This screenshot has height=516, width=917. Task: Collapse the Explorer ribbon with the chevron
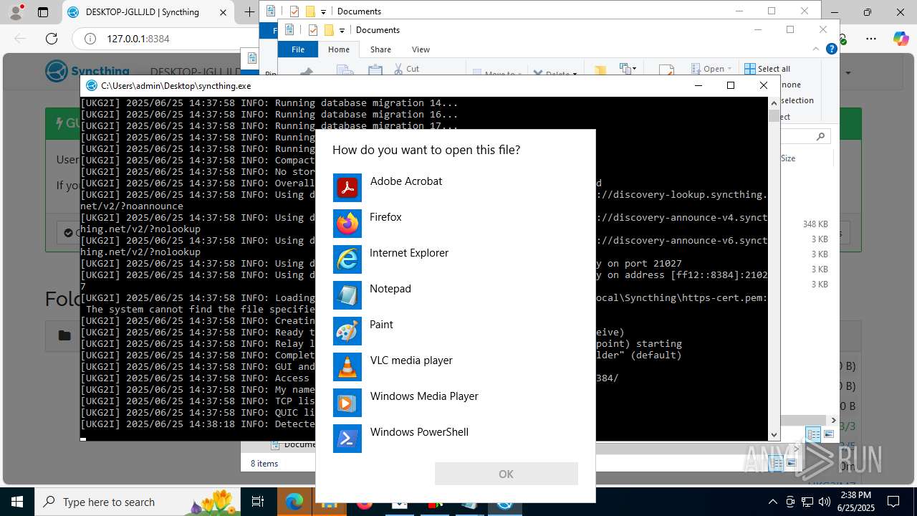click(815, 49)
